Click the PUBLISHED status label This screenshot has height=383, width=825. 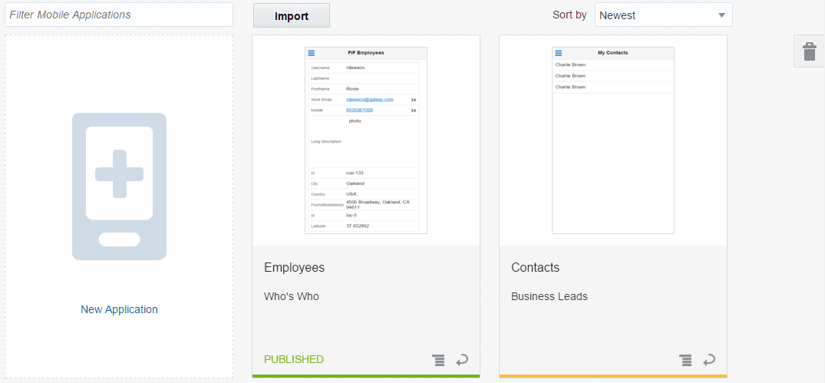click(294, 359)
